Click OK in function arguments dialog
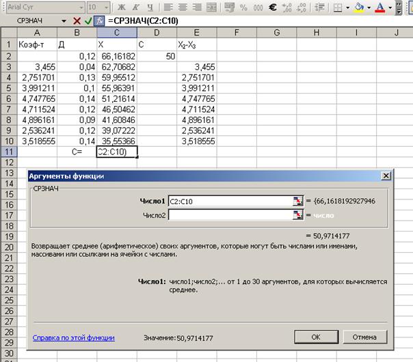 pyautogui.click(x=316, y=337)
